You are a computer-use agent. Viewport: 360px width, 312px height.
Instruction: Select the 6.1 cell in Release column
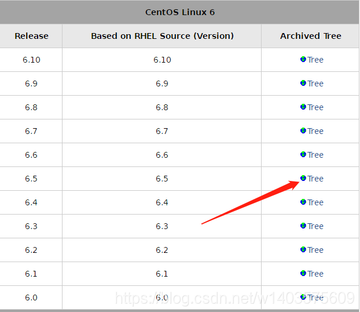coord(31,274)
